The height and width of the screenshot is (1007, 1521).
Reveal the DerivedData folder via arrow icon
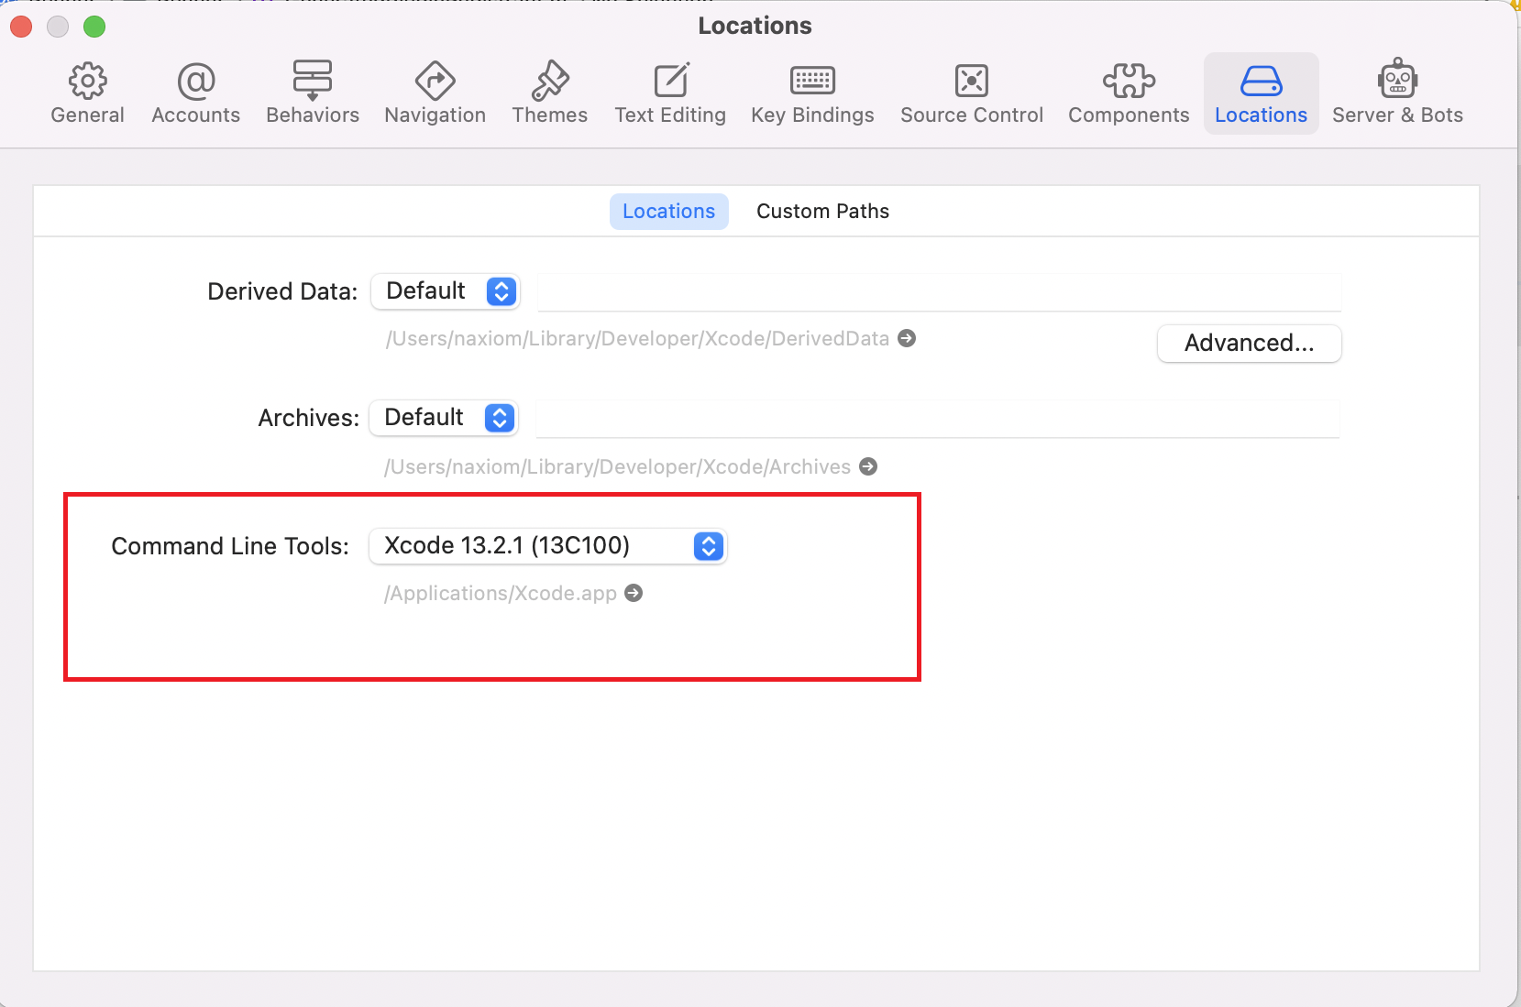click(x=907, y=339)
